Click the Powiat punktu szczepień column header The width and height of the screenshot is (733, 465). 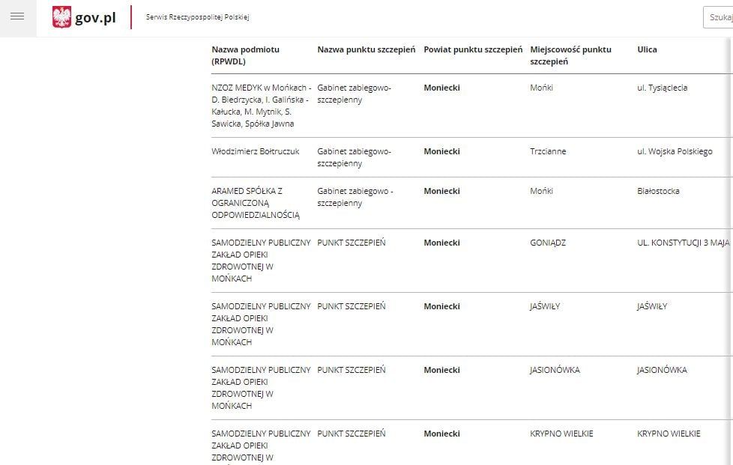(473, 49)
